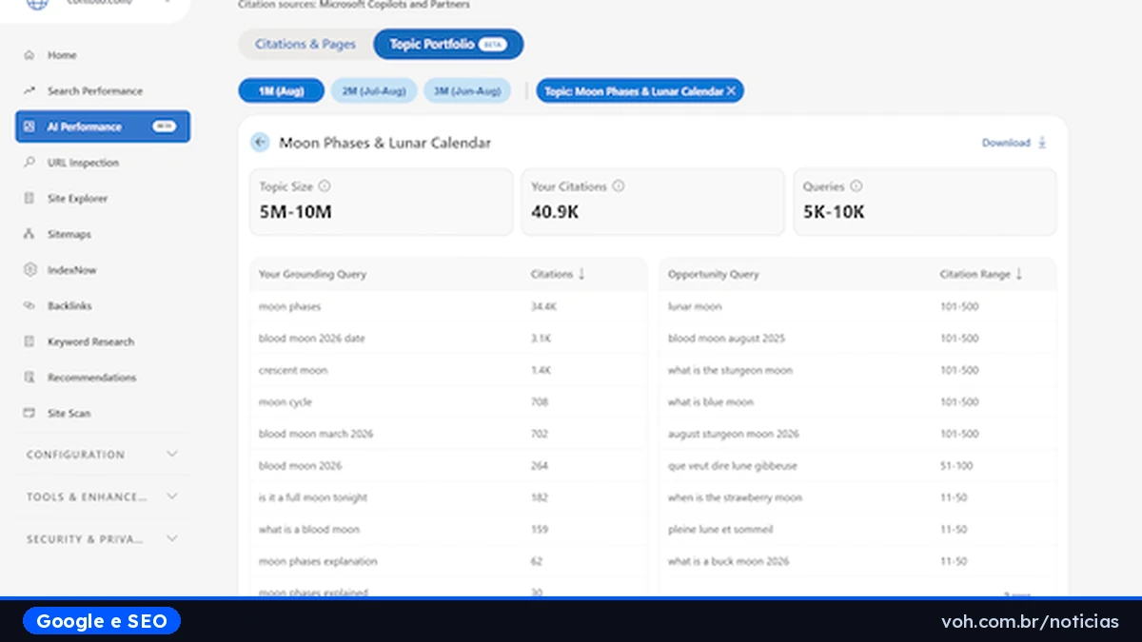This screenshot has width=1142, height=642.
Task: Click the "is it a full moon tonight" row
Action: (x=447, y=497)
